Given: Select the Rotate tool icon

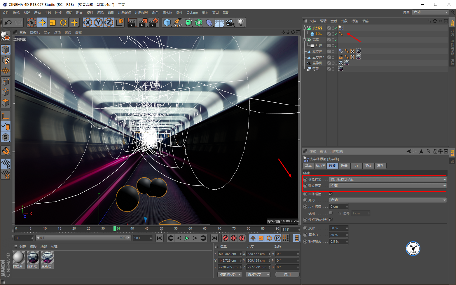Looking at the screenshot, I should pos(63,22).
